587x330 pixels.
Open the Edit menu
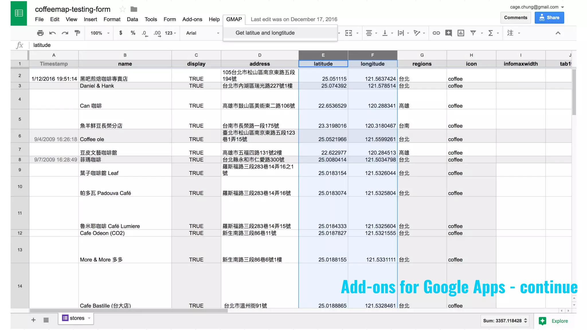[54, 19]
